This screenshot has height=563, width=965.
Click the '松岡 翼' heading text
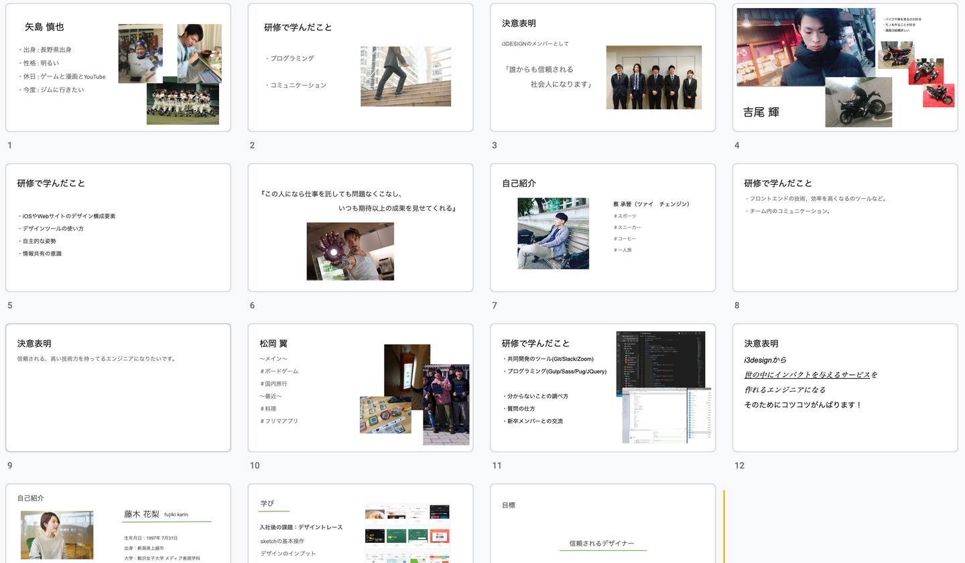click(273, 343)
